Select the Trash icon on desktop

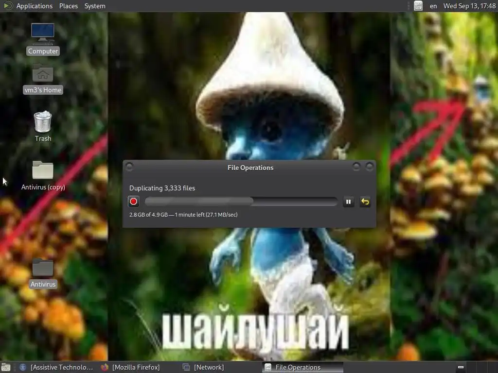(43, 126)
